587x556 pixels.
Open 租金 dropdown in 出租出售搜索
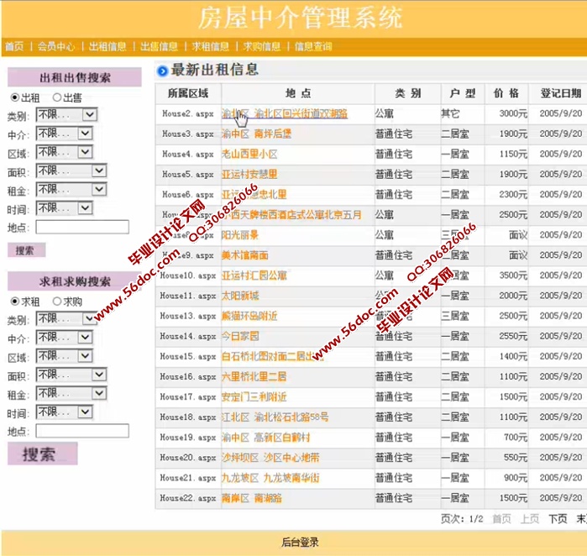coord(71,190)
